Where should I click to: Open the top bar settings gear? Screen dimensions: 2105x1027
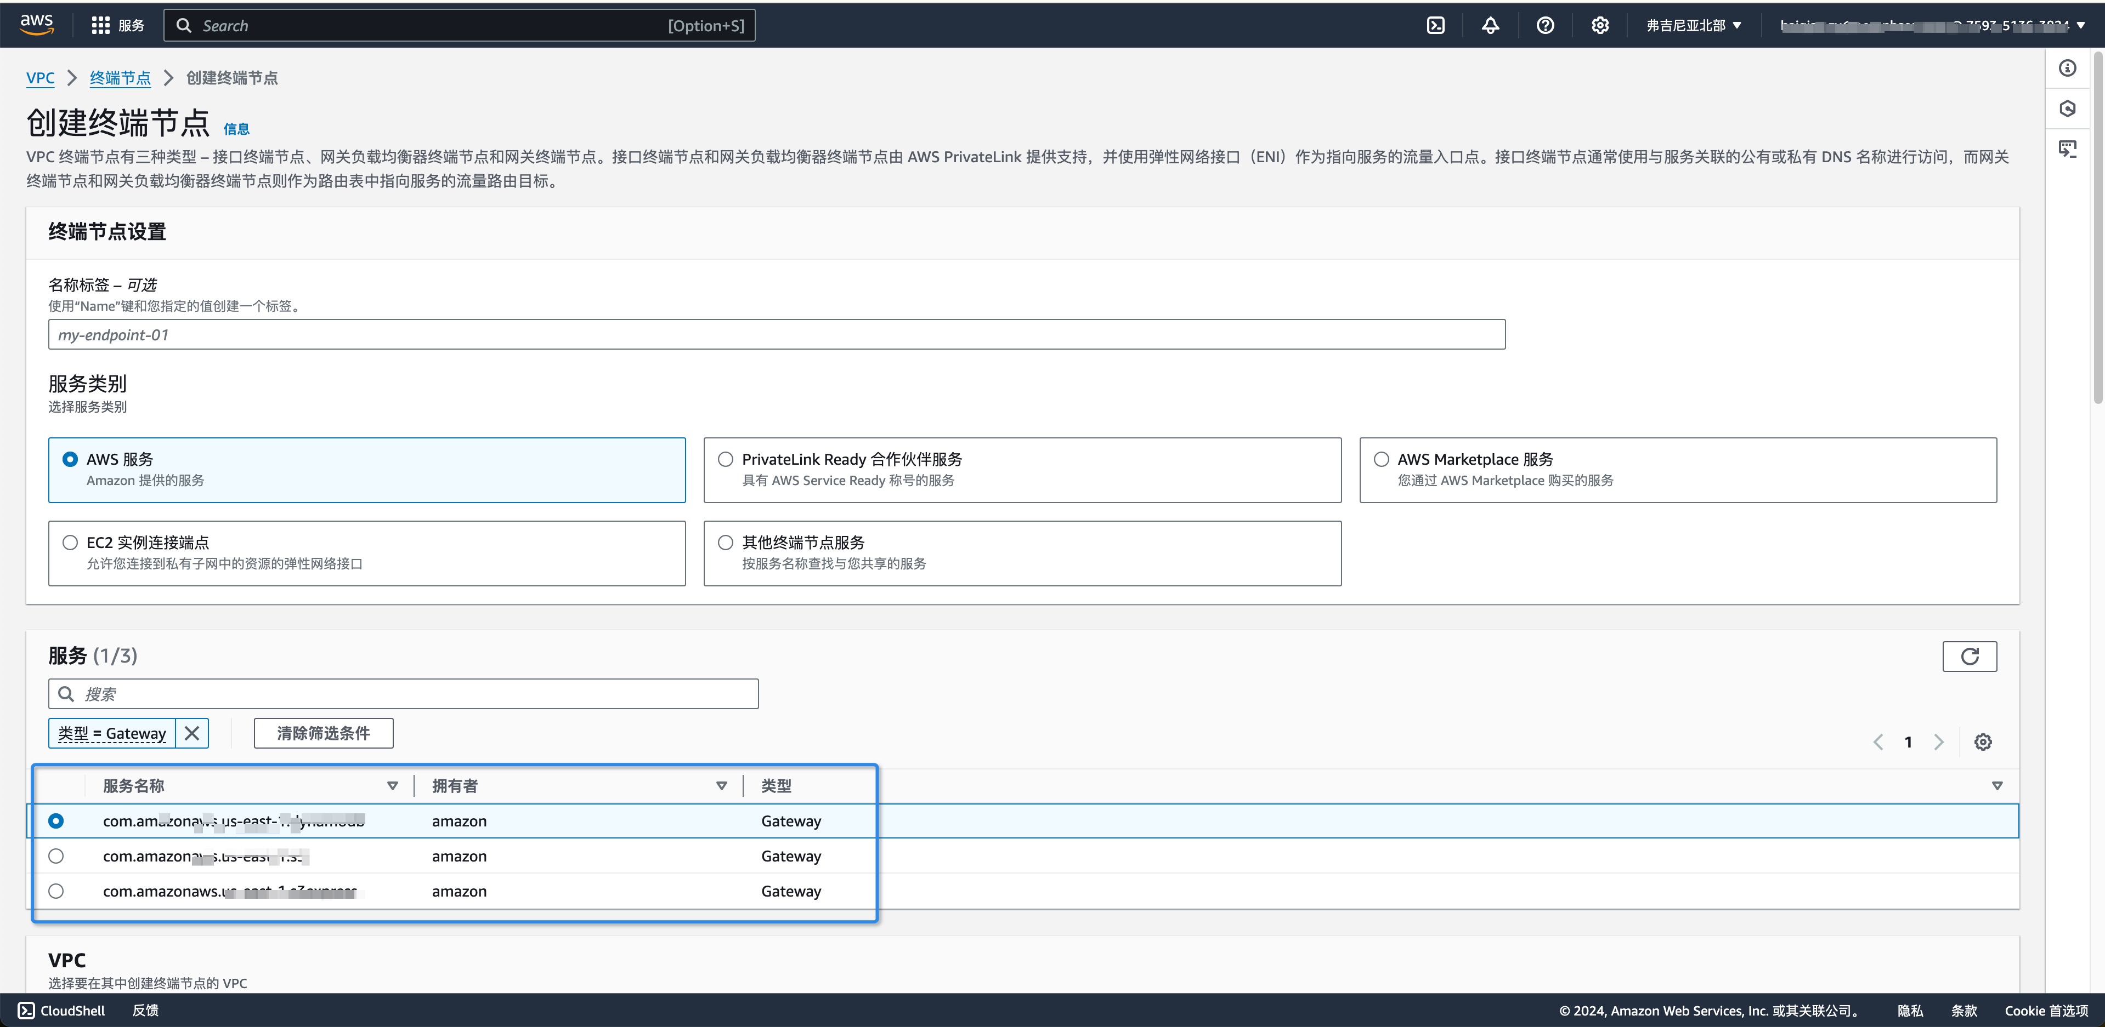click(x=1600, y=25)
